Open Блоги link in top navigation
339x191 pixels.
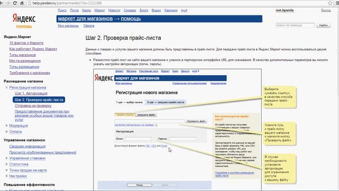coord(144,11)
